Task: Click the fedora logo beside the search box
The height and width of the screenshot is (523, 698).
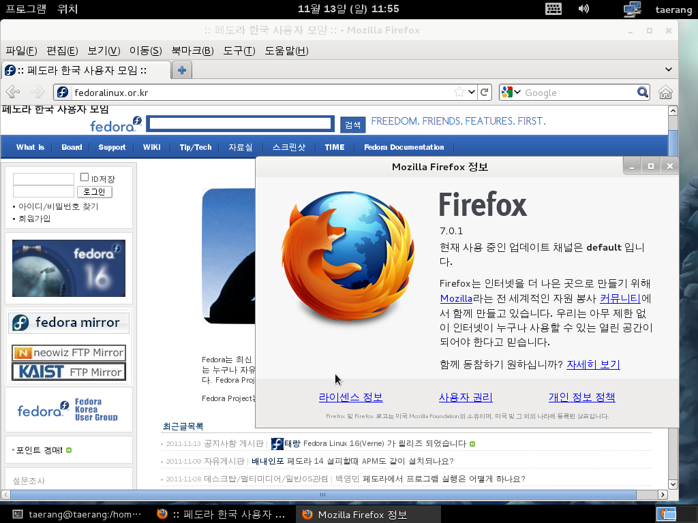Action: (x=116, y=124)
